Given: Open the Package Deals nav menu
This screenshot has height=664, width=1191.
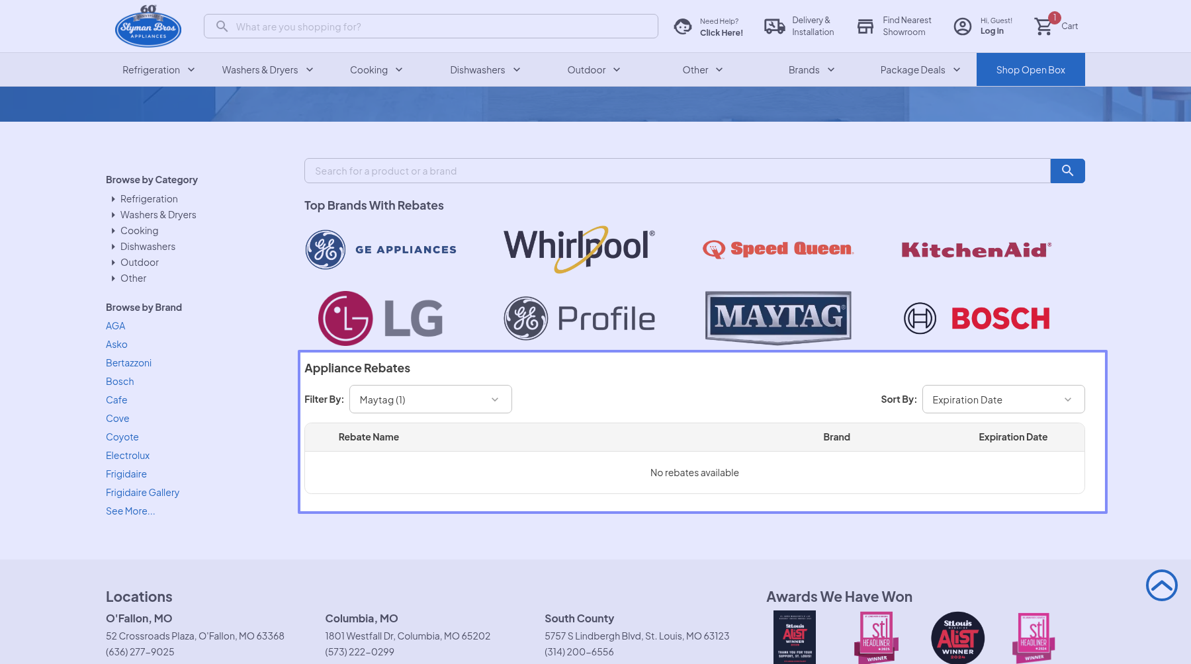Looking at the screenshot, I should coord(920,70).
